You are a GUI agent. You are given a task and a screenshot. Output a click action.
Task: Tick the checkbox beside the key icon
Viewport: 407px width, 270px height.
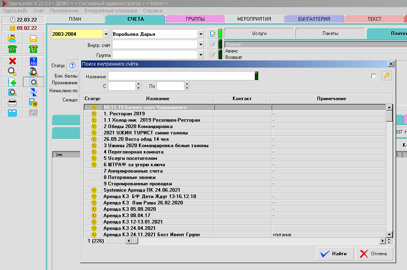pyautogui.click(x=374, y=76)
